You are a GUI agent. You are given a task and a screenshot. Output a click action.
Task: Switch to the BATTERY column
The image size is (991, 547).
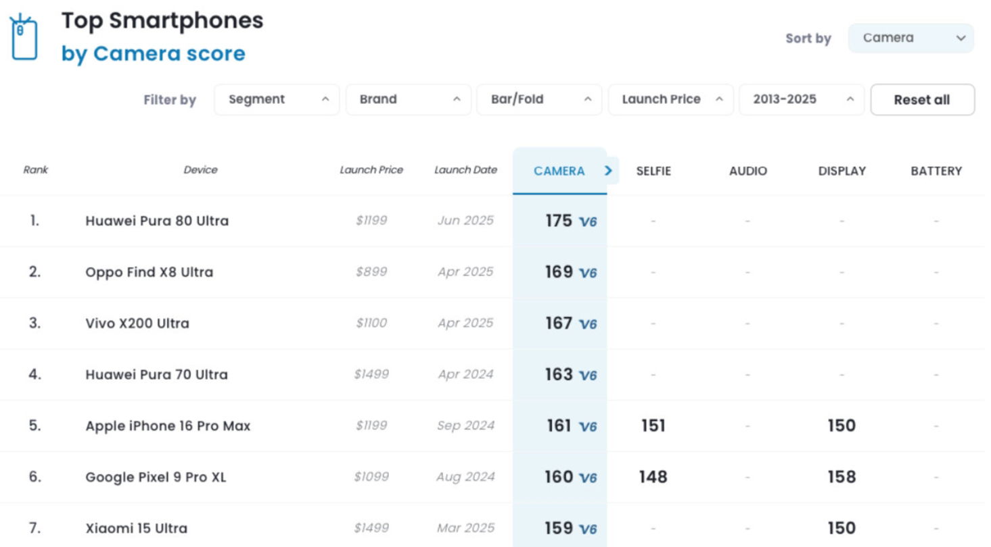(x=936, y=172)
